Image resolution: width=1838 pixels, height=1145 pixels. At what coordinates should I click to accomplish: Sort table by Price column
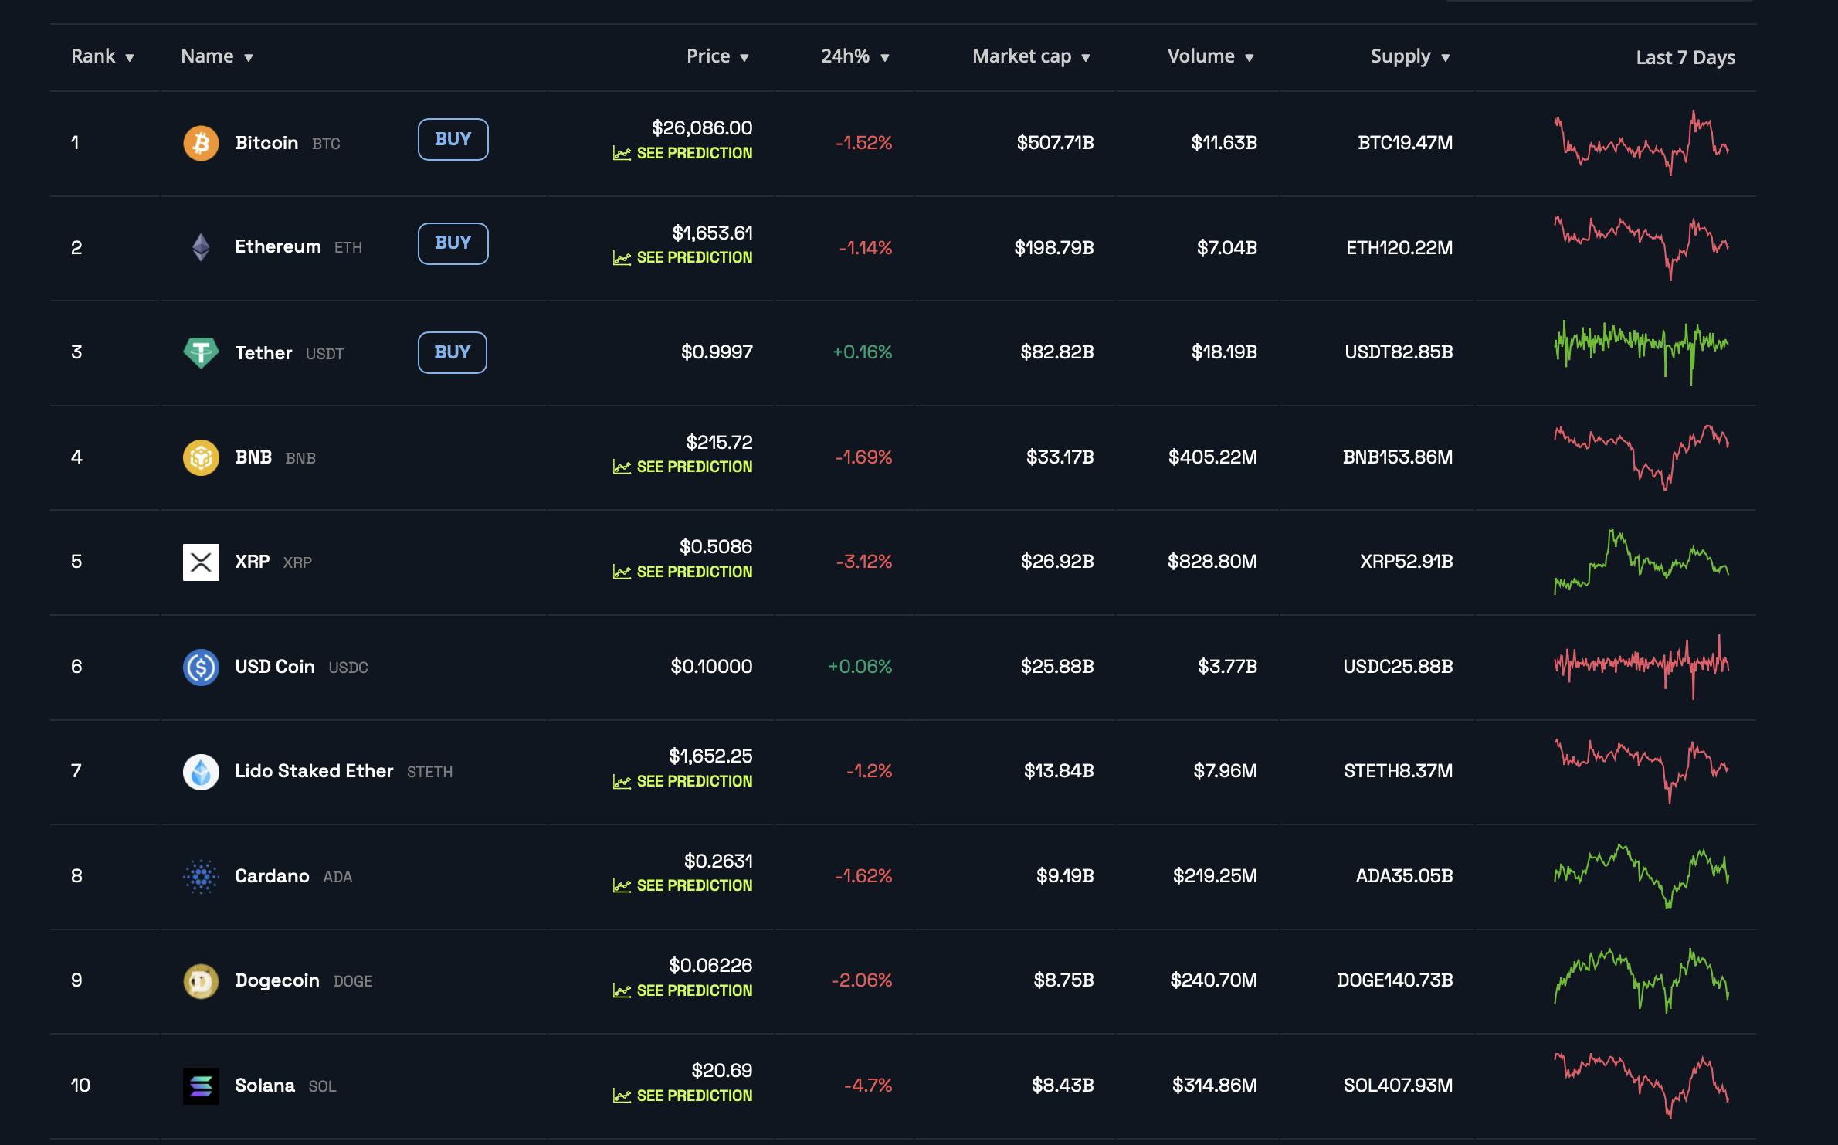717,56
